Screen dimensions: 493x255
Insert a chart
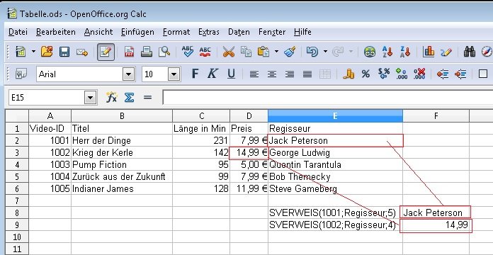(429, 51)
